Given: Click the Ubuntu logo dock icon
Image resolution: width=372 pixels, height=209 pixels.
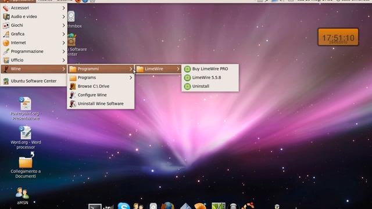Looking at the screenshot, I should 248,206.
